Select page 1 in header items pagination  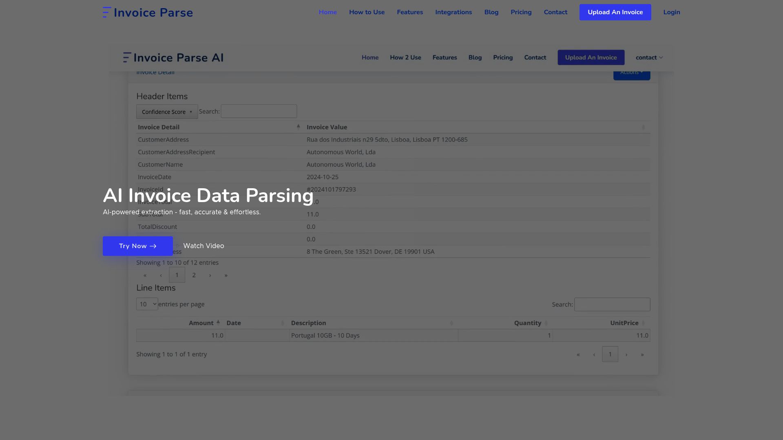click(x=177, y=275)
